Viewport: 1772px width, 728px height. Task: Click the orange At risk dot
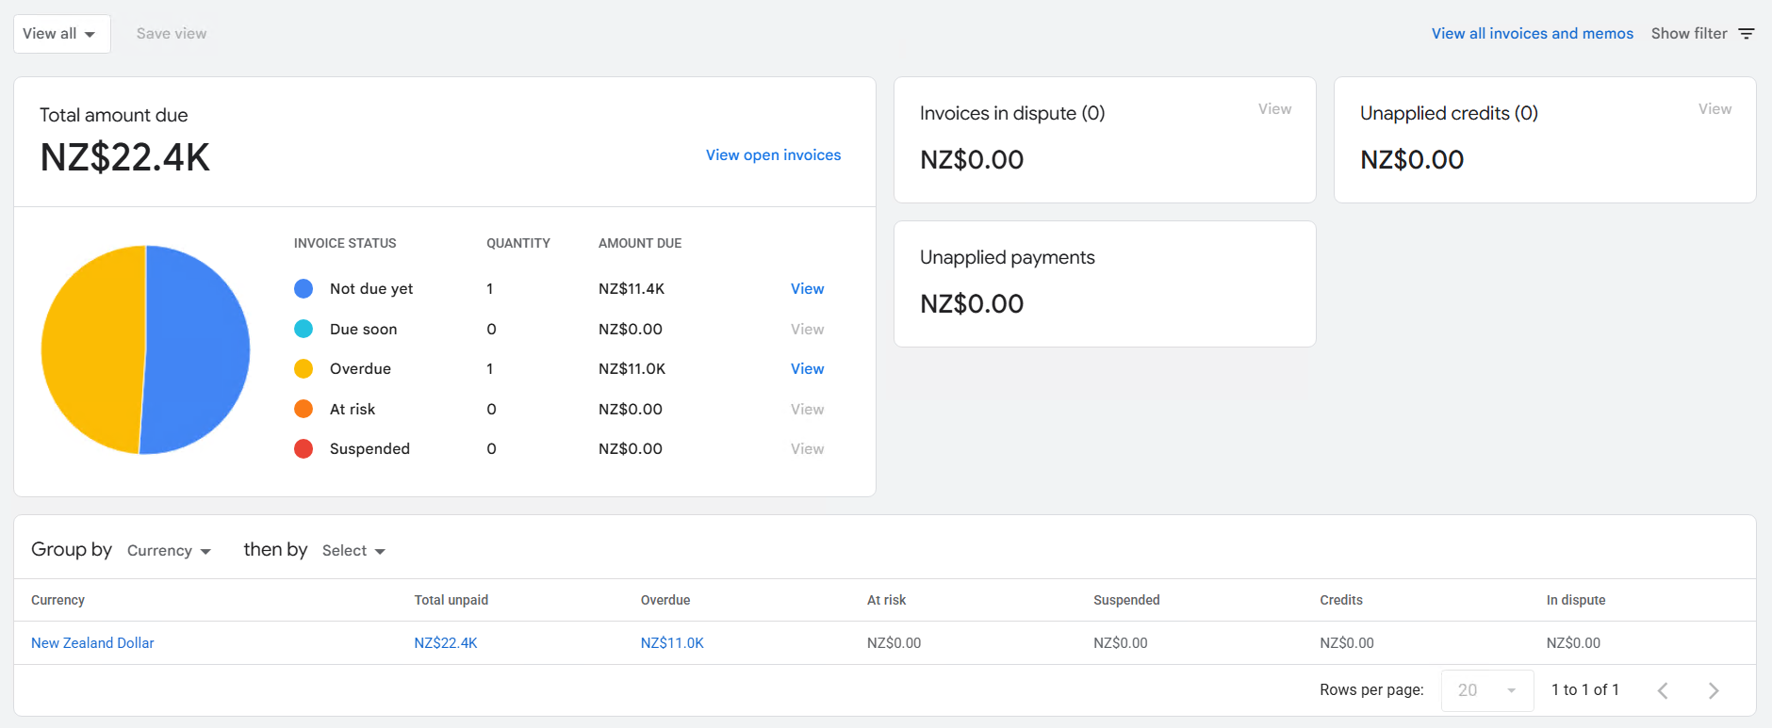[304, 409]
